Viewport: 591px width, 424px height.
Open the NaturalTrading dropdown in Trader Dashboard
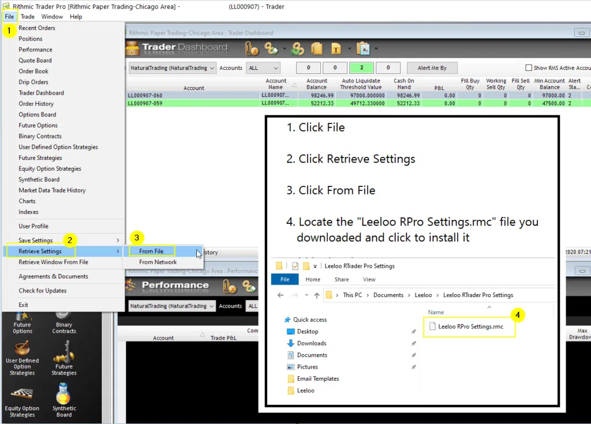coord(172,68)
